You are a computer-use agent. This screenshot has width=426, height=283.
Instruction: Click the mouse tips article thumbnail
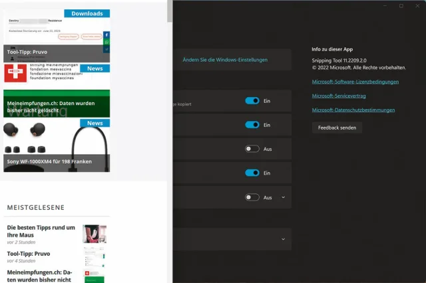95,234
